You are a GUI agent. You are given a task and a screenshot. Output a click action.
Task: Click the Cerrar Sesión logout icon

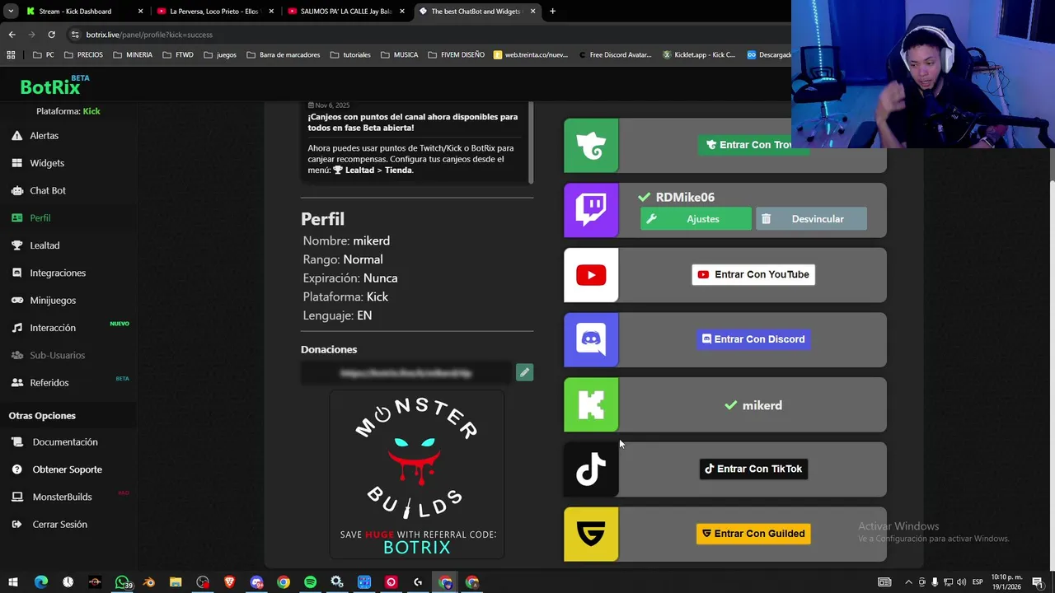16,525
